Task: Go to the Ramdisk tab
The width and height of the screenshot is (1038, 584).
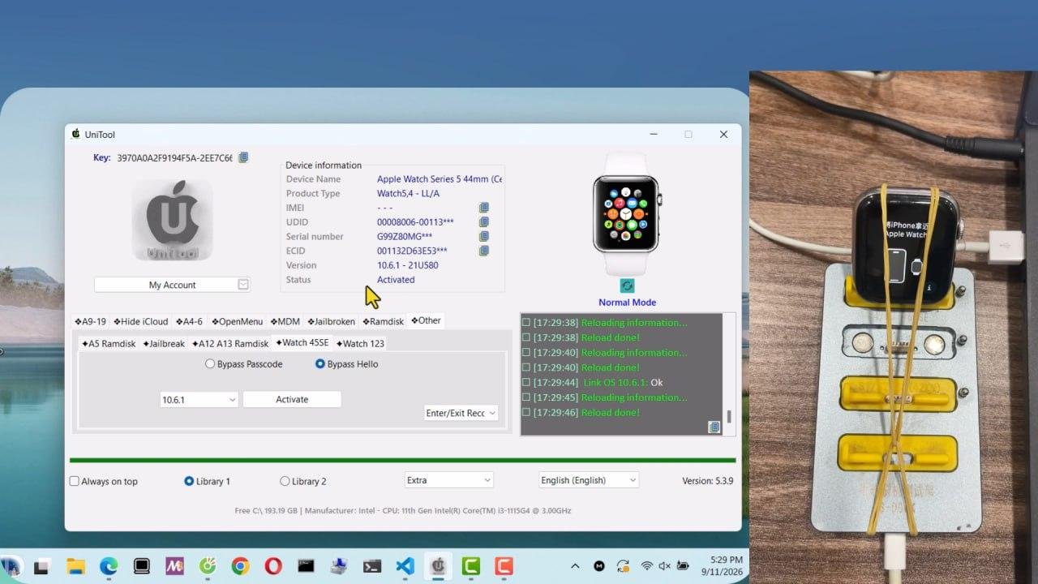Action: pyautogui.click(x=383, y=321)
